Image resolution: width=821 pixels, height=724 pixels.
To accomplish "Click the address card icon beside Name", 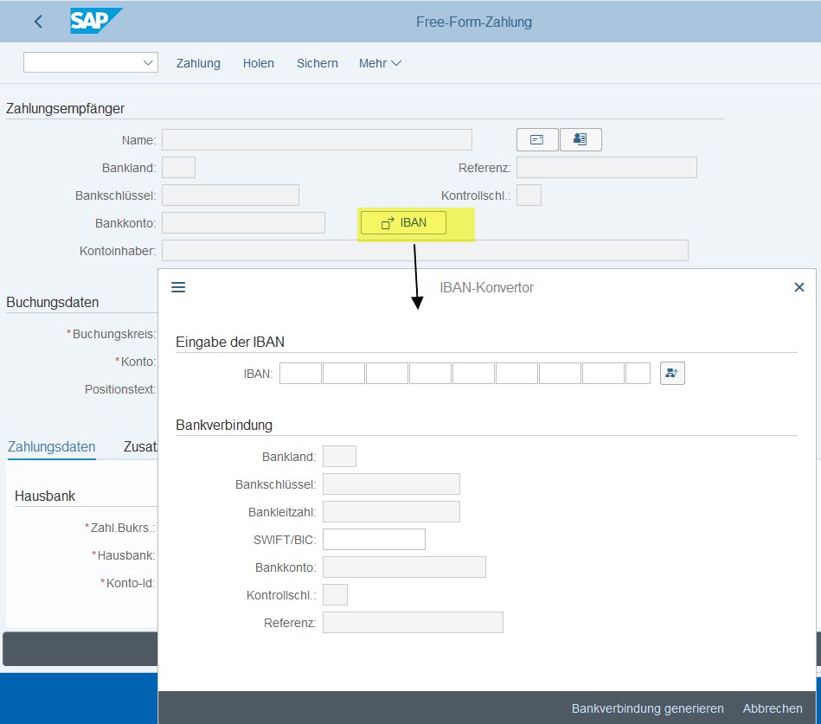I will tap(537, 140).
